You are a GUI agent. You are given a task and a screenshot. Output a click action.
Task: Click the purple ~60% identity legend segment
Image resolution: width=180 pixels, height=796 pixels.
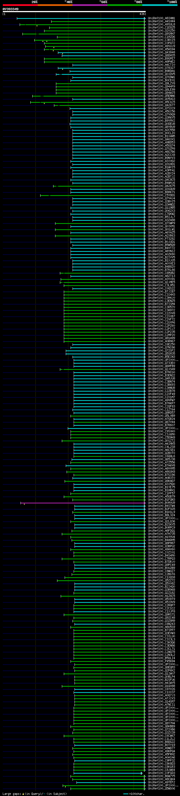coord(90,5)
